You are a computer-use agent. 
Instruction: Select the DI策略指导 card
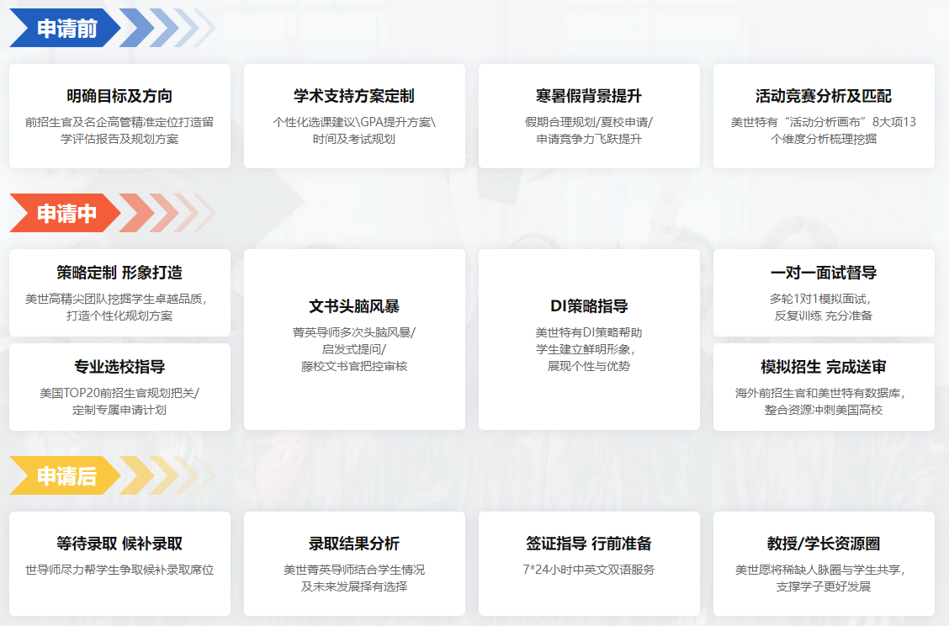(x=589, y=339)
